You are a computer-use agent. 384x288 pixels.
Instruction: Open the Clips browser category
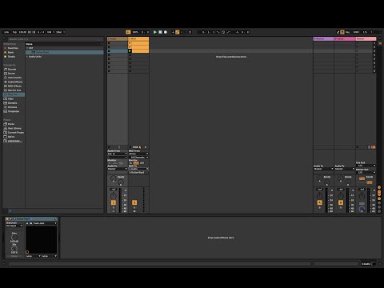click(x=10, y=98)
